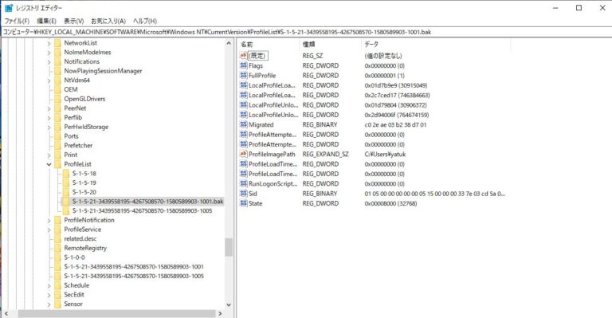Click the Migrated value's binary icon
This screenshot has height=318, width=612.
243,124
